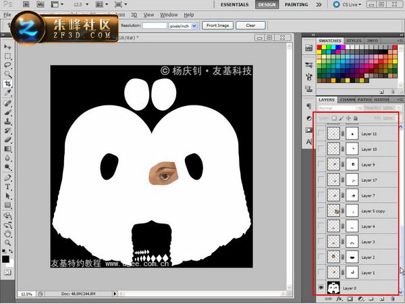
Task: Switch to the Essentials workspace
Action: pos(234,5)
